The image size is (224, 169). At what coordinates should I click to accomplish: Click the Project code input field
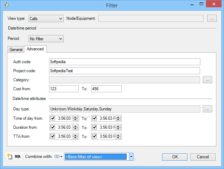[x=125, y=71]
